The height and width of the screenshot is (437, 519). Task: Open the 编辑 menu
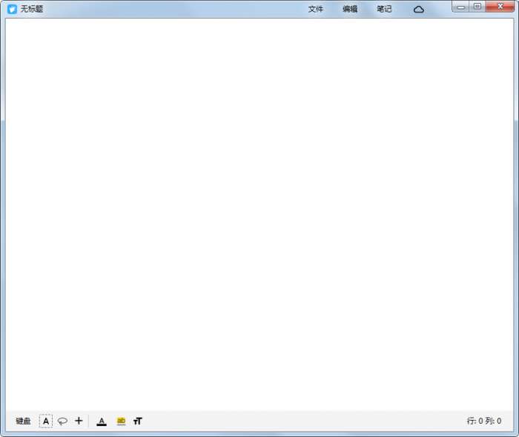tap(349, 9)
